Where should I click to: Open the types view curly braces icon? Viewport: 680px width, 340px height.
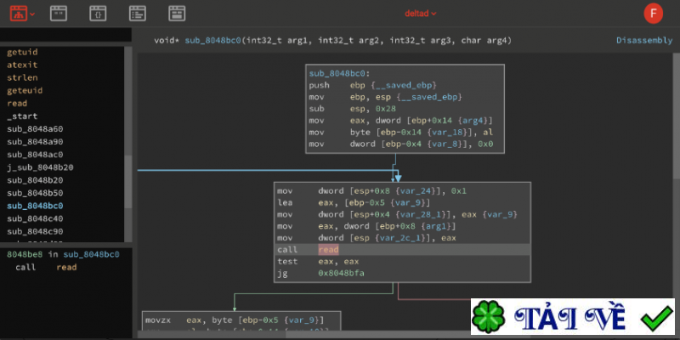click(98, 13)
